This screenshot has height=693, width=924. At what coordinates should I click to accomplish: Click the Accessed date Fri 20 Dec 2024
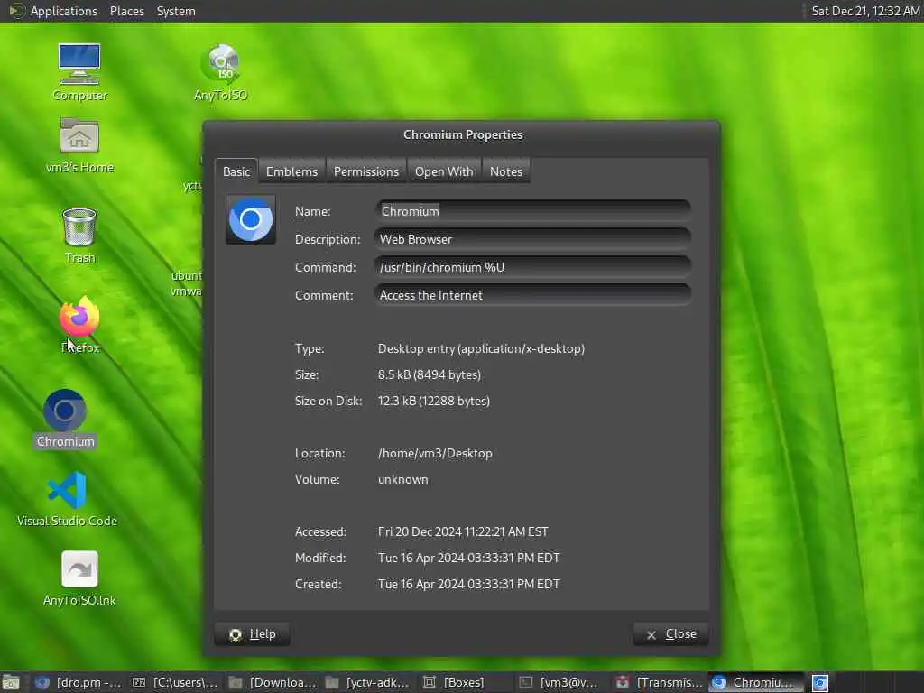click(463, 531)
